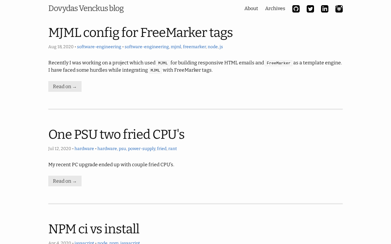Click Read on for MJML post
This screenshot has width=391, height=244.
tap(65, 87)
